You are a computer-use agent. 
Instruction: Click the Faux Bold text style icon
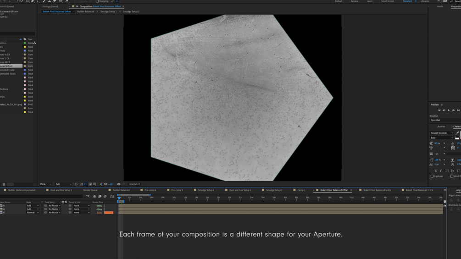pos(436,171)
